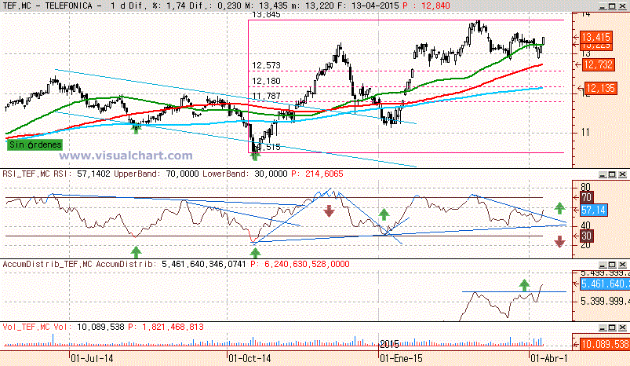This screenshot has height=366, width=630.
Task: Click the 13,845 range top label
Action: point(266,15)
